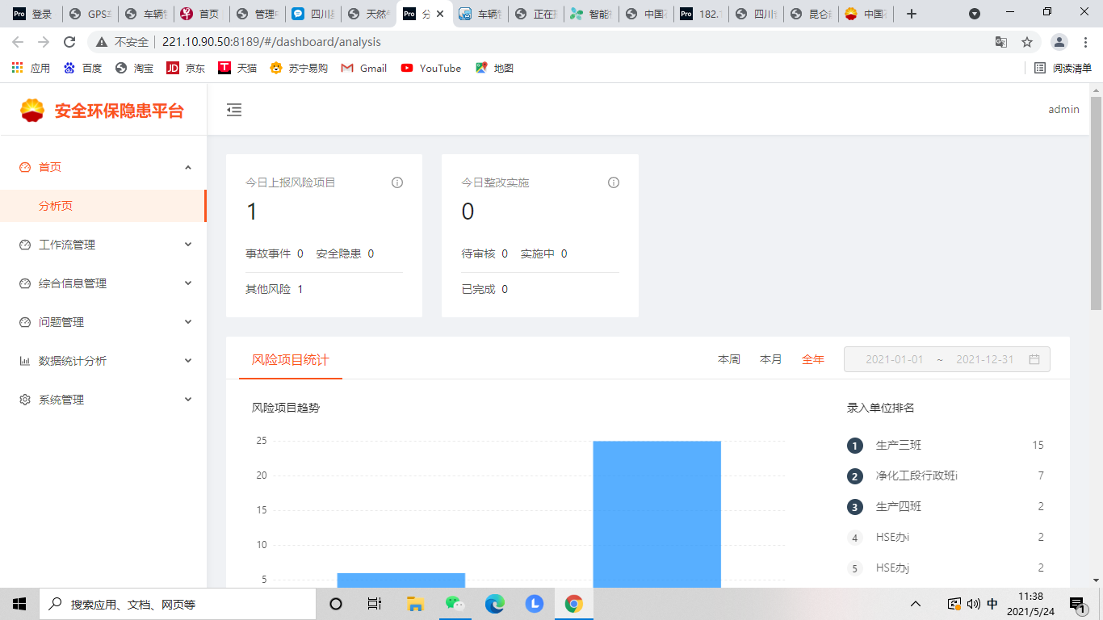Expand the 数据统计分析 menu

[x=188, y=361]
